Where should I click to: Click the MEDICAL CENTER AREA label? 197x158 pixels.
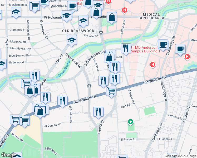tap(151, 16)
